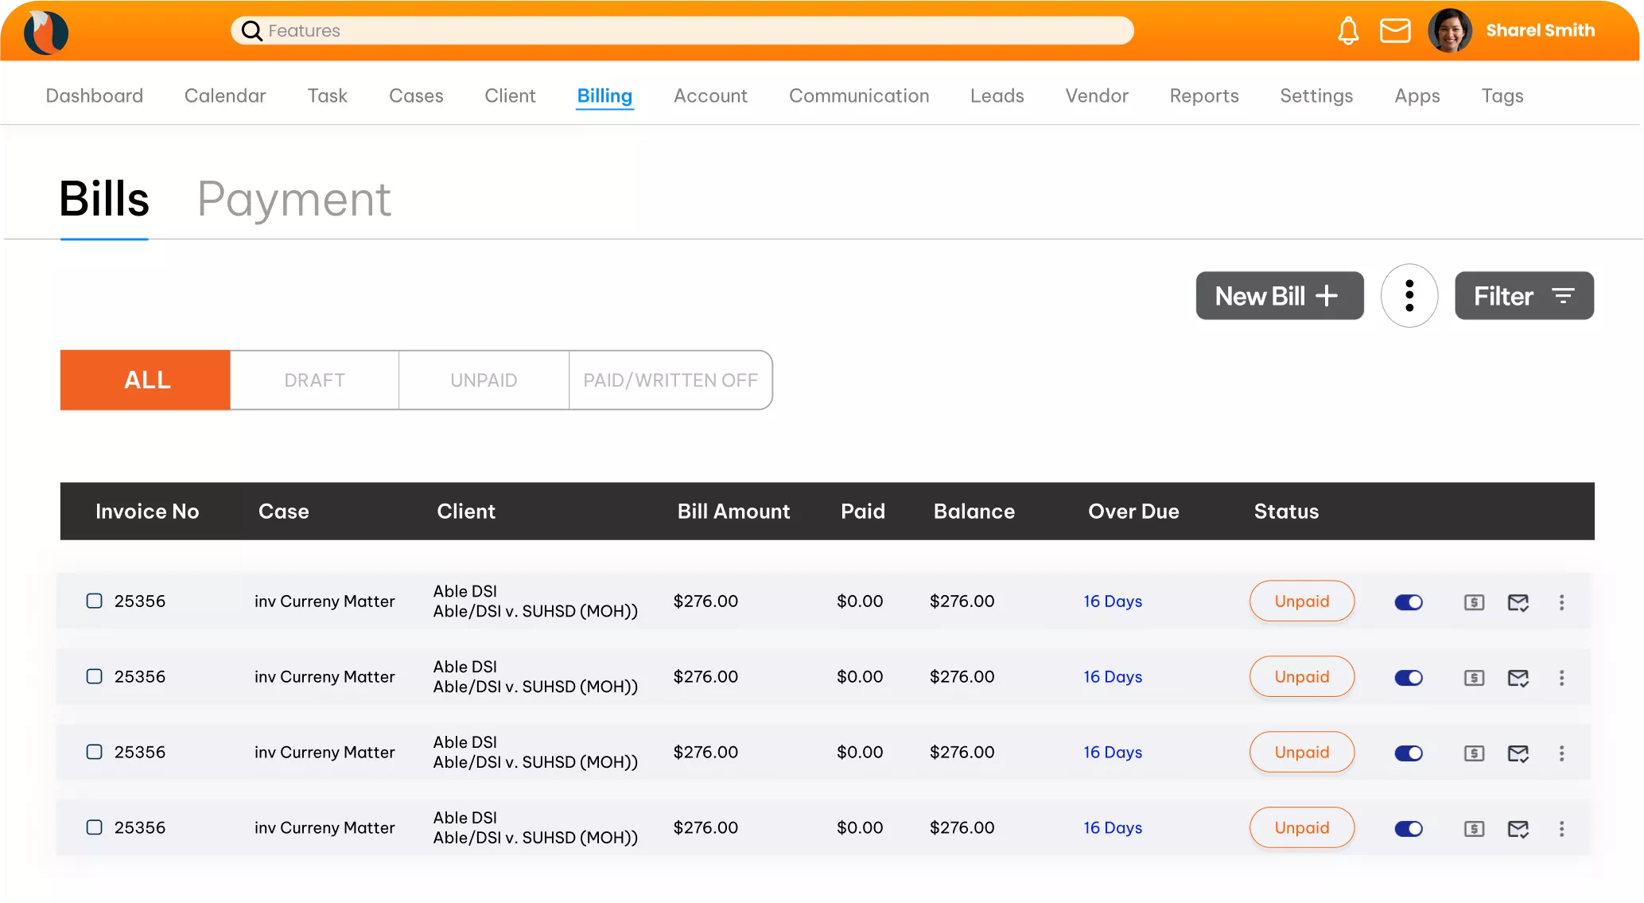Open the round three-dot menu beside New Bill

1409,296
